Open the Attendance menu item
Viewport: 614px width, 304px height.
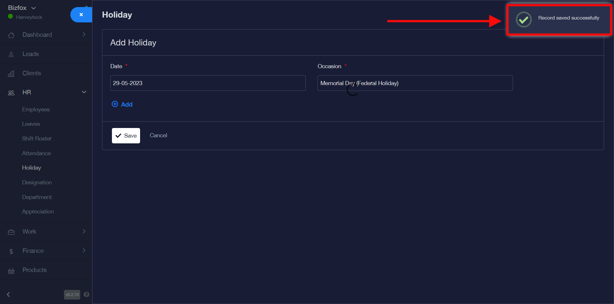(36, 153)
